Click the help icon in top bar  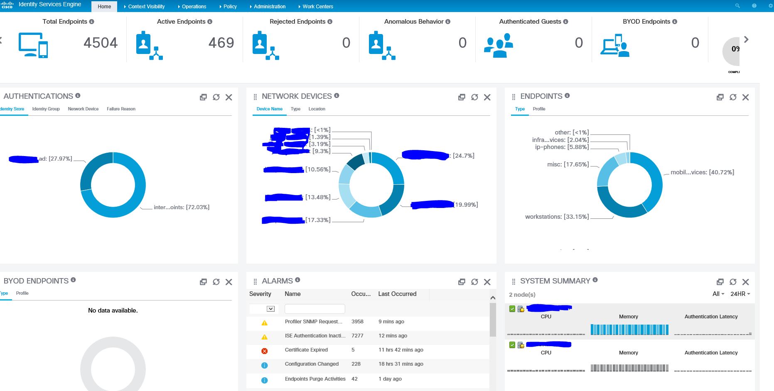[754, 6]
